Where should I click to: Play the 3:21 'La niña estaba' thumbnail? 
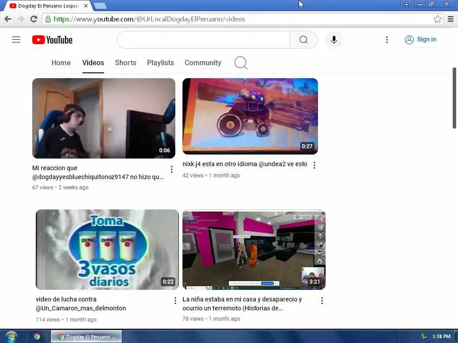254,249
